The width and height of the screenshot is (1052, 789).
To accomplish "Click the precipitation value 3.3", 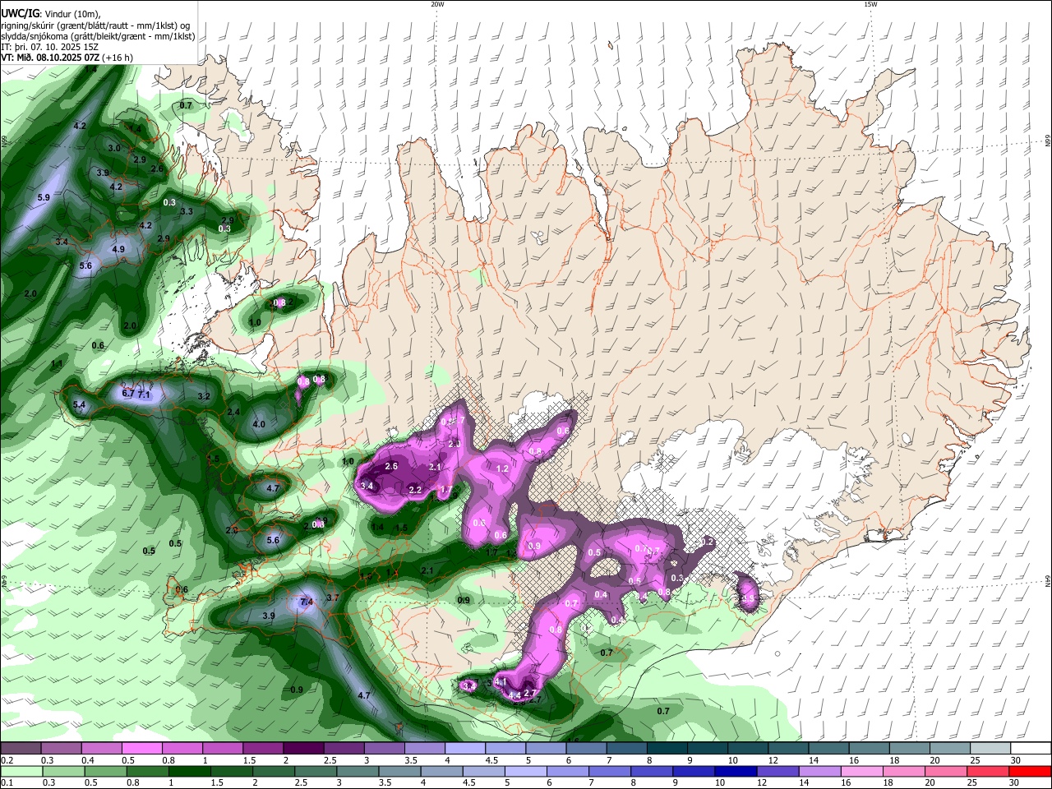I will (x=187, y=212).
